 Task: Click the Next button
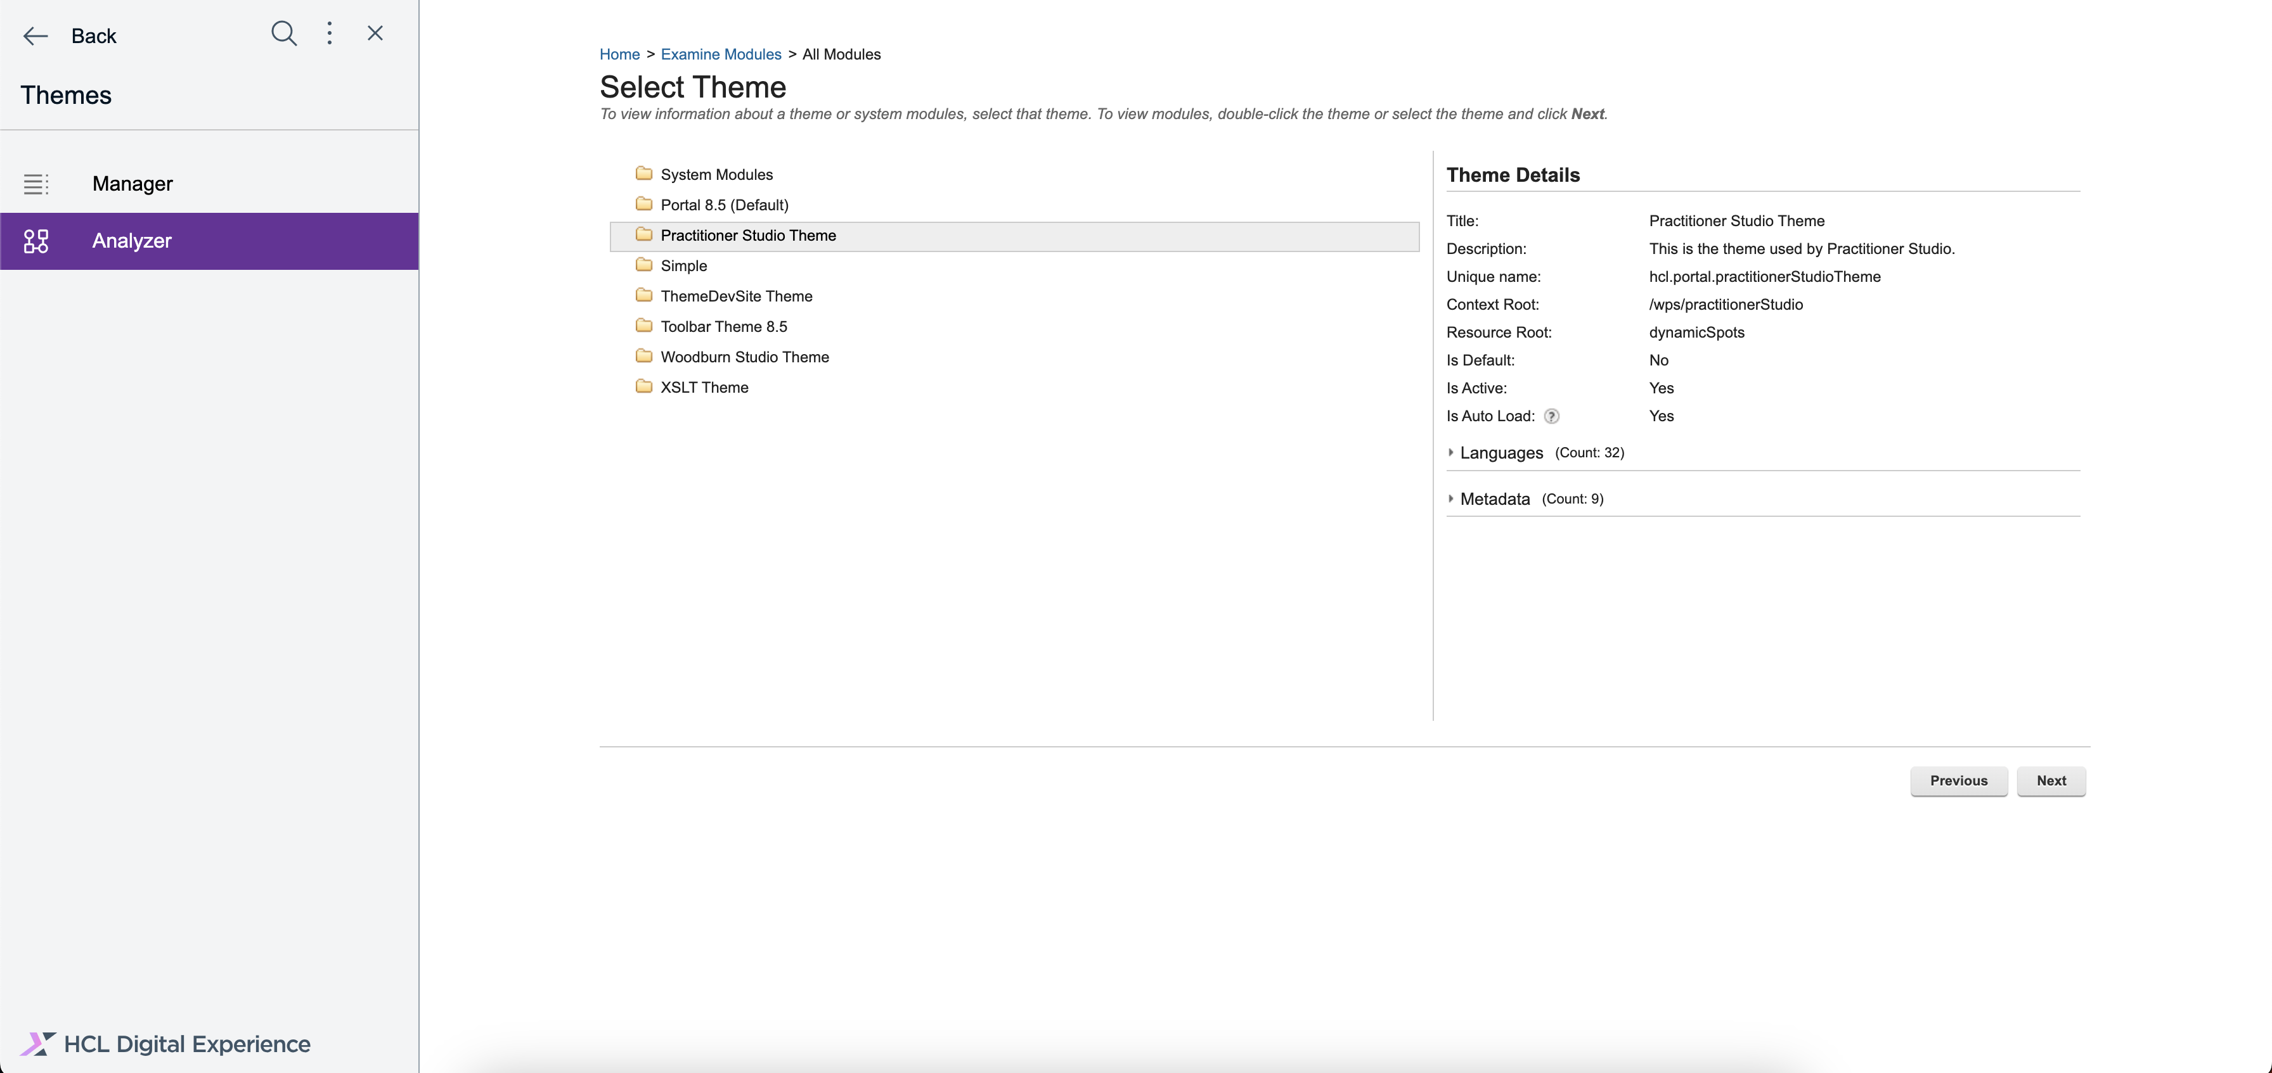pos(2051,782)
